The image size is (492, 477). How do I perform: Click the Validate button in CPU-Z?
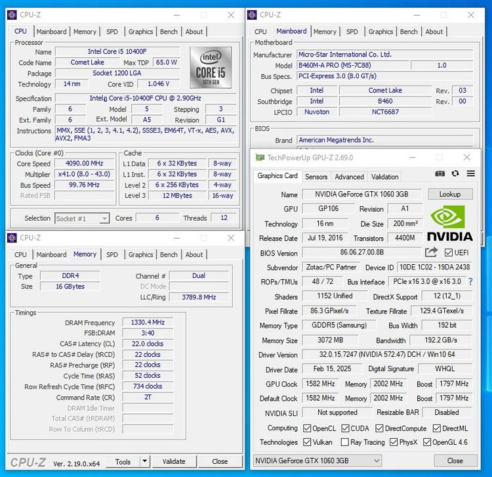tap(174, 461)
